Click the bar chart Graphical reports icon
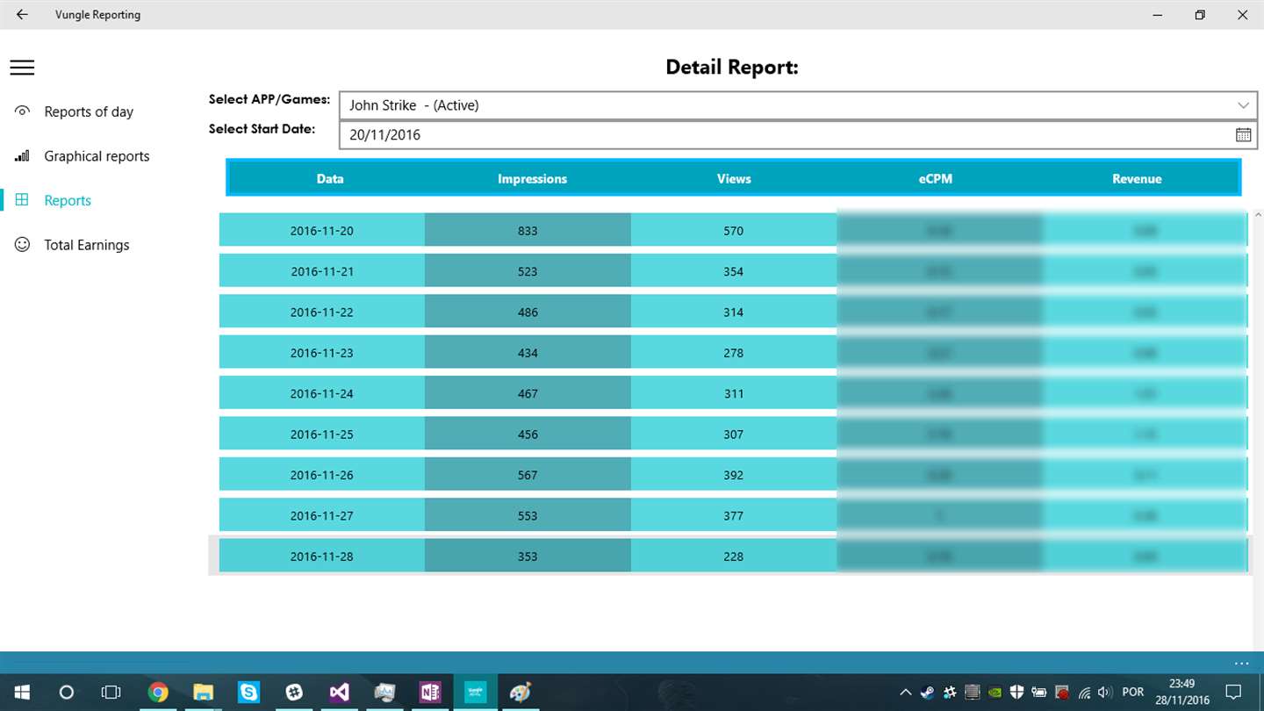1264x711 pixels. (x=22, y=156)
